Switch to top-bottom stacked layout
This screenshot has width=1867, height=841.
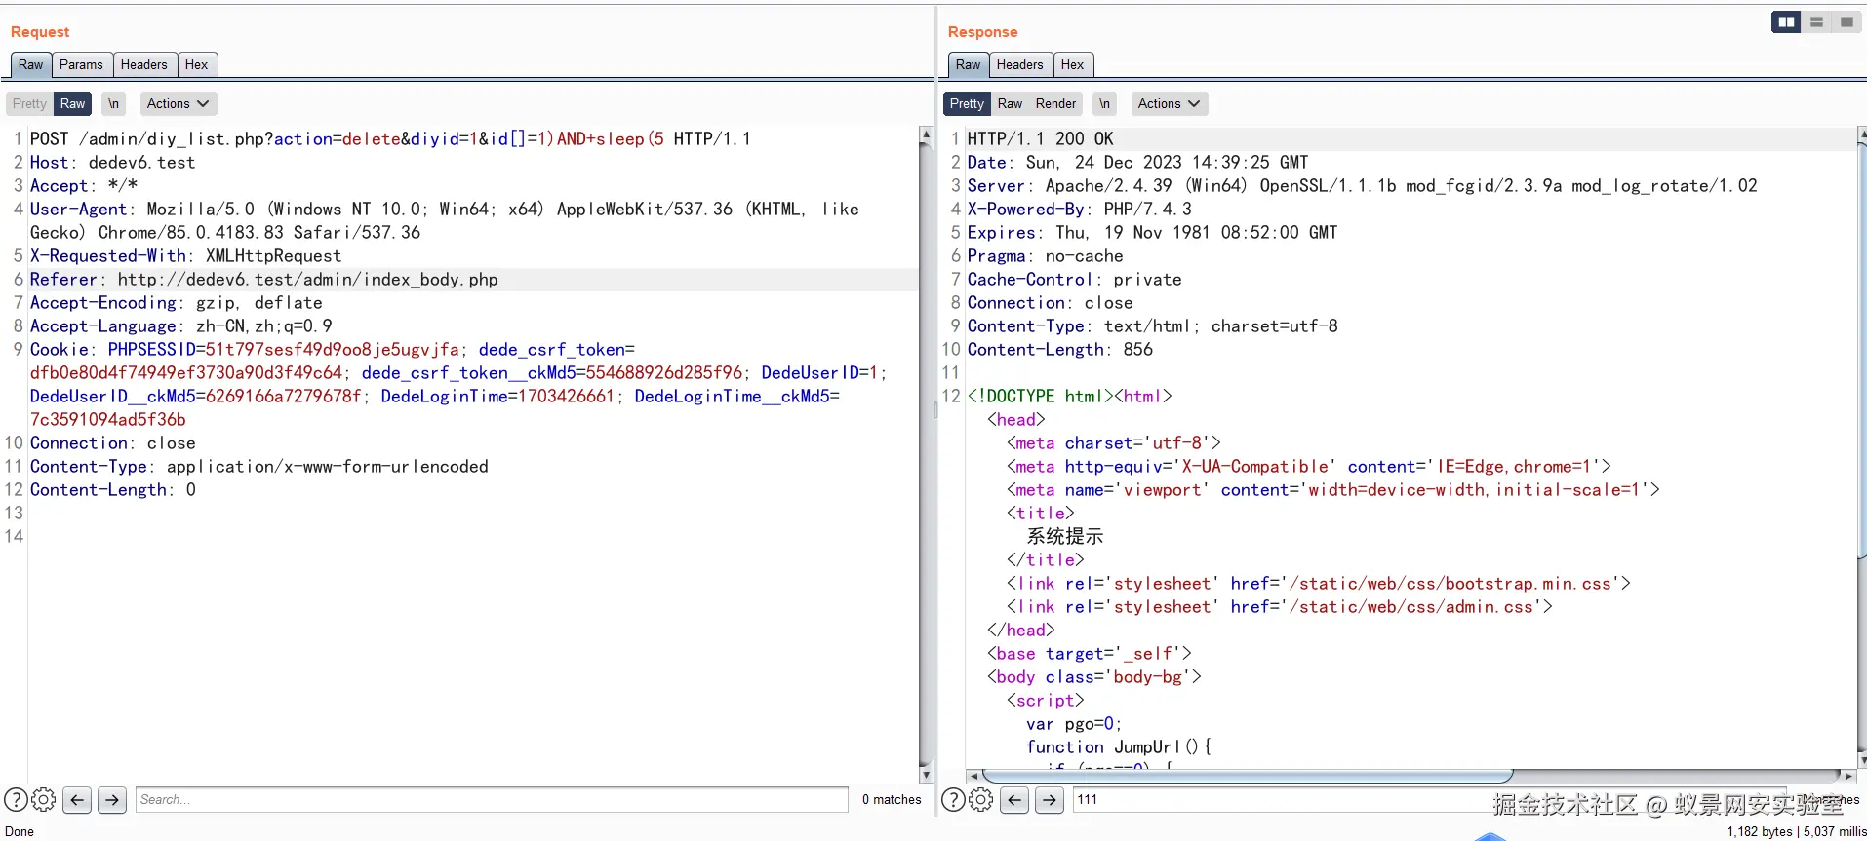coord(1816,21)
